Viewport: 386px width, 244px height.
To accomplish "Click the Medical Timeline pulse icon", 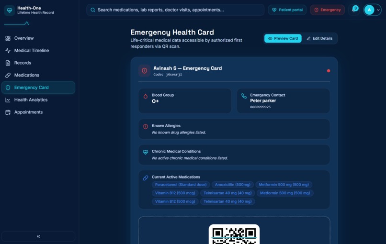I will [8, 50].
